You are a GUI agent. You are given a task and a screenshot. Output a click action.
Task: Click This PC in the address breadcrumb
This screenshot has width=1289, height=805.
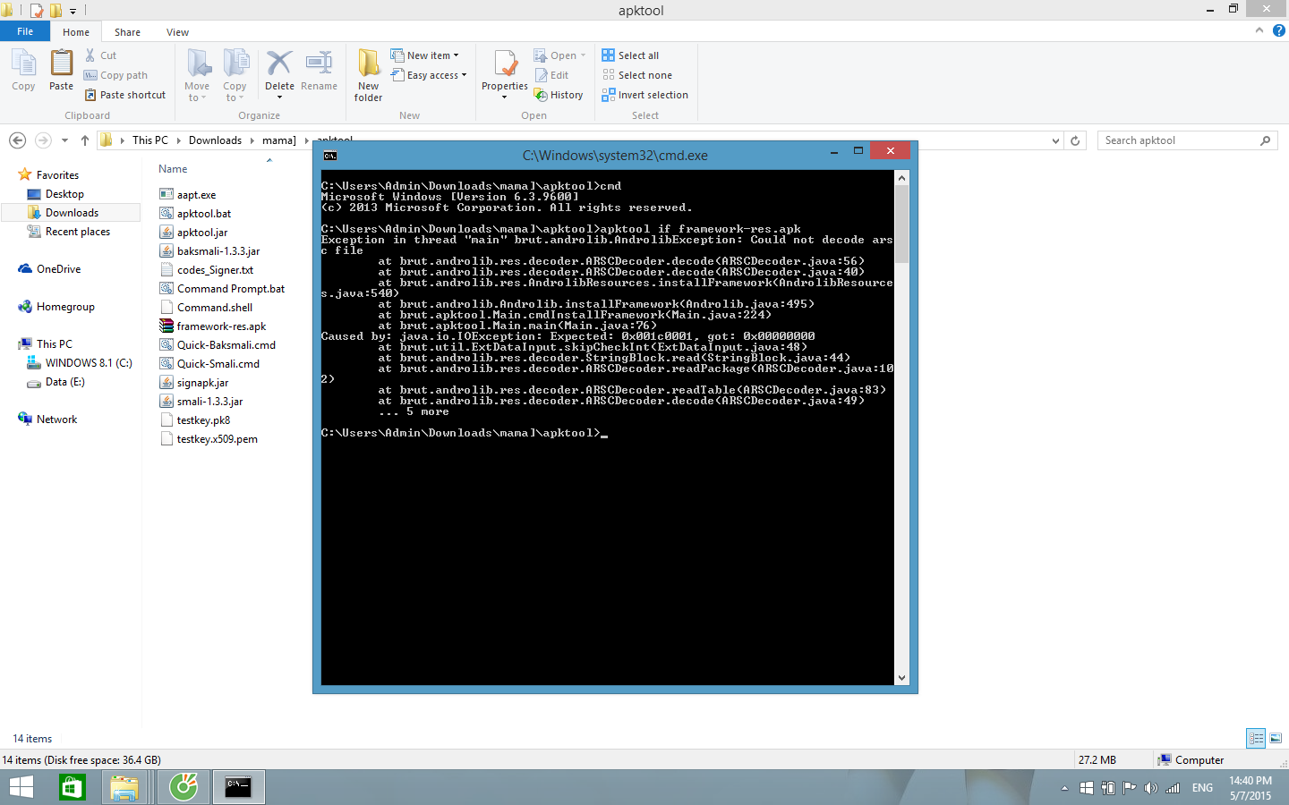pyautogui.click(x=149, y=140)
